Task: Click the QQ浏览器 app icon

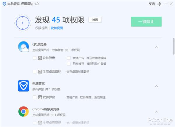Action: pyautogui.click(x=24, y=47)
